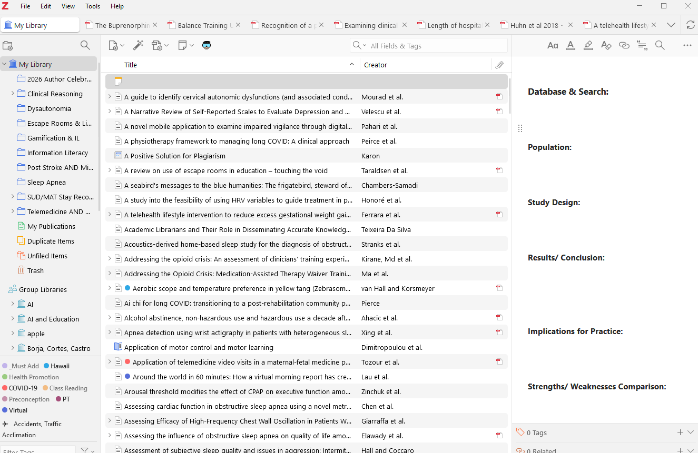Click the sync circular arrows icon
Screen dimensions: 698x453
click(690, 25)
